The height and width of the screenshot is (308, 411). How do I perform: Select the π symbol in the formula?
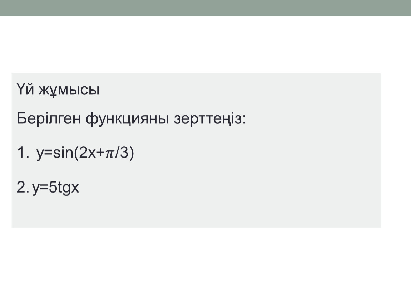pos(110,154)
